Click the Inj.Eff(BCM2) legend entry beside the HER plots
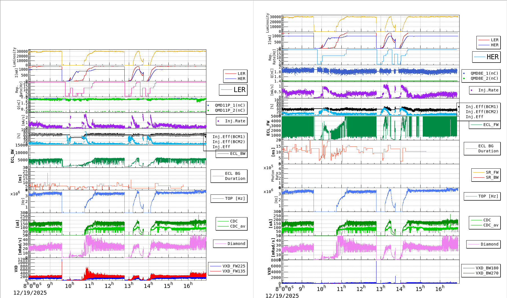This screenshot has height=298, width=507. pos(482,112)
